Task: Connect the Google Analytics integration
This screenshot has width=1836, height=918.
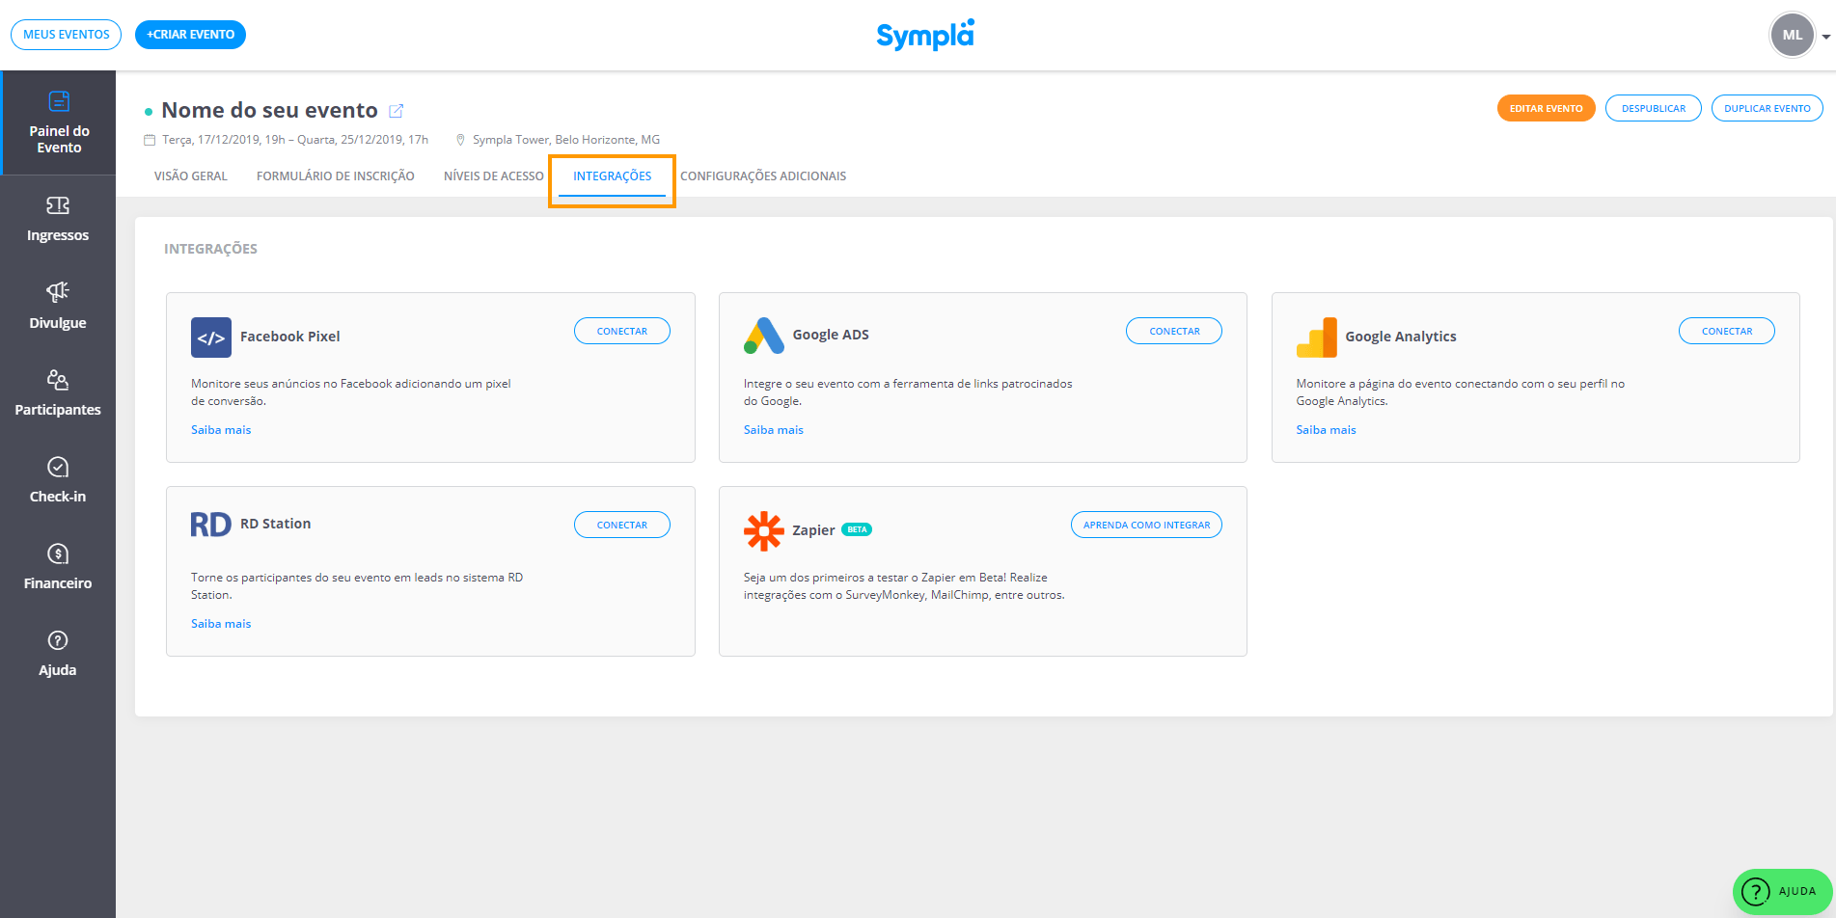Action: (x=1727, y=331)
